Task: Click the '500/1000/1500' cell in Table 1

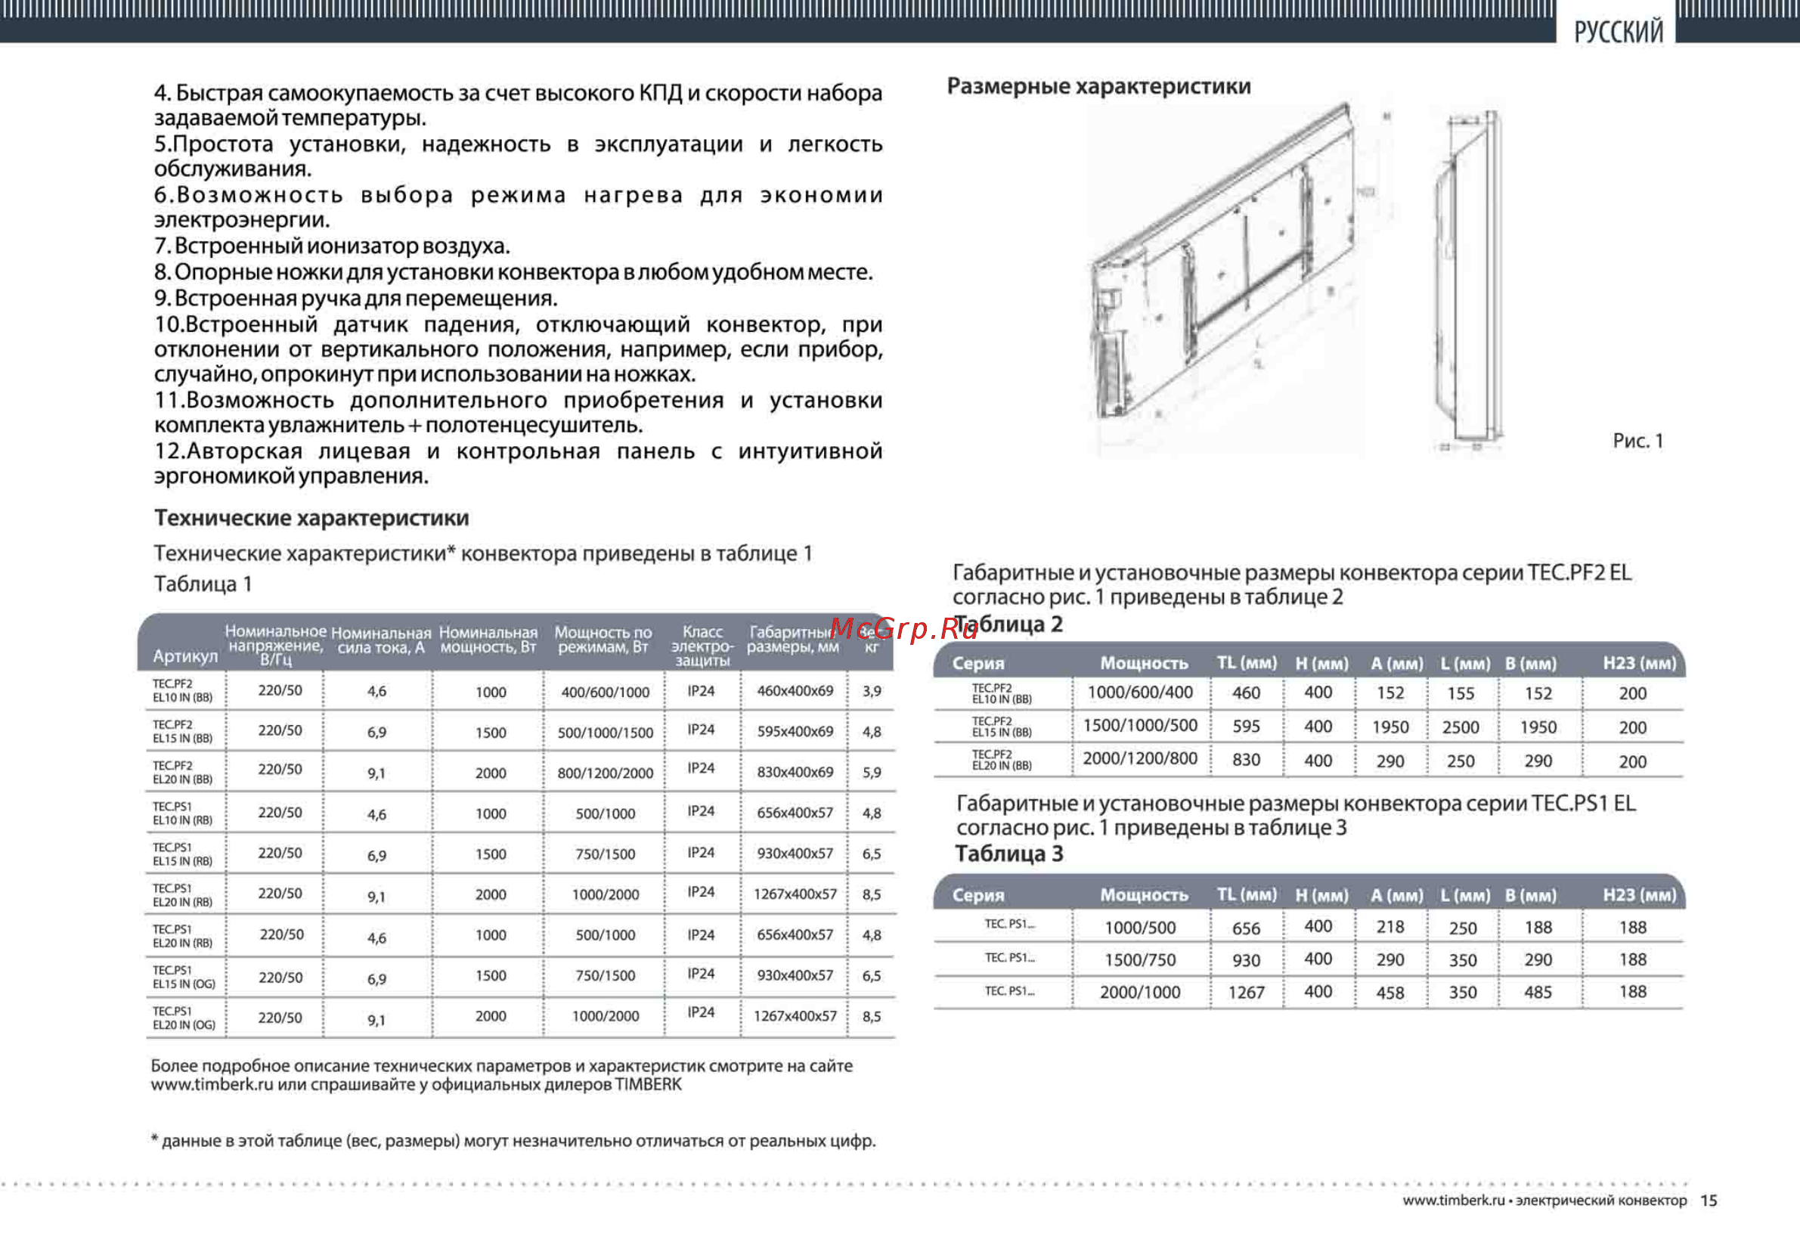Action: click(x=606, y=733)
